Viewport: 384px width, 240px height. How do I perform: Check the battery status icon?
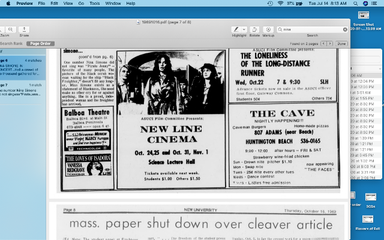coord(299,4)
